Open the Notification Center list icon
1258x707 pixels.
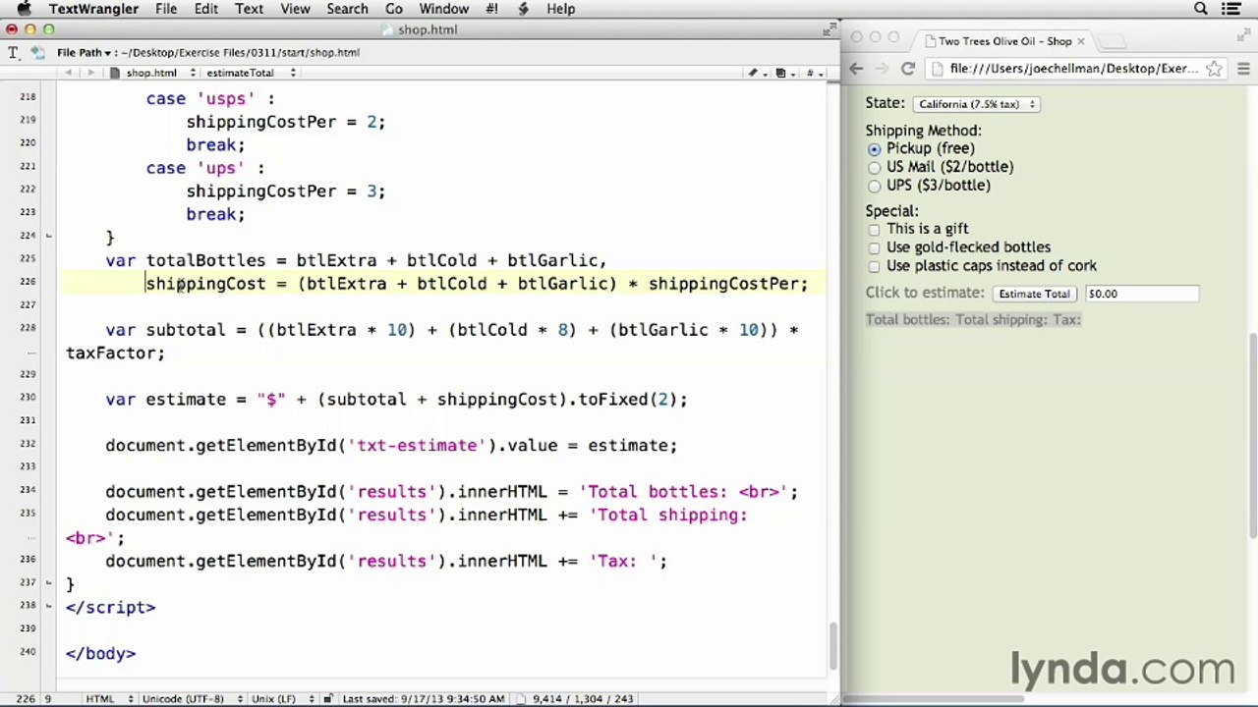[x=1231, y=9]
